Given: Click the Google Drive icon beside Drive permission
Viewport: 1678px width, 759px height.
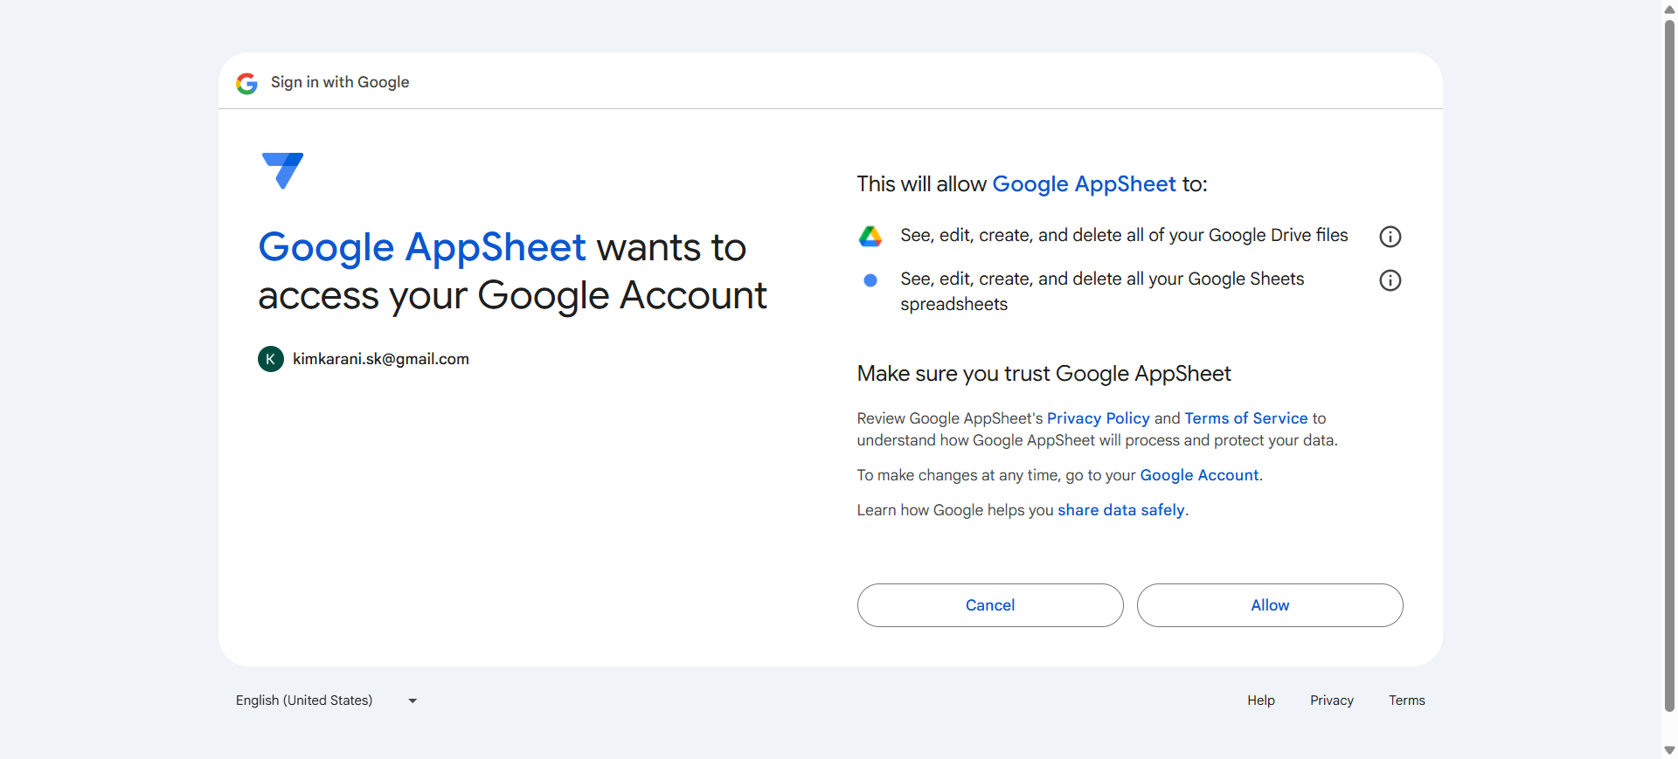Looking at the screenshot, I should (870, 236).
